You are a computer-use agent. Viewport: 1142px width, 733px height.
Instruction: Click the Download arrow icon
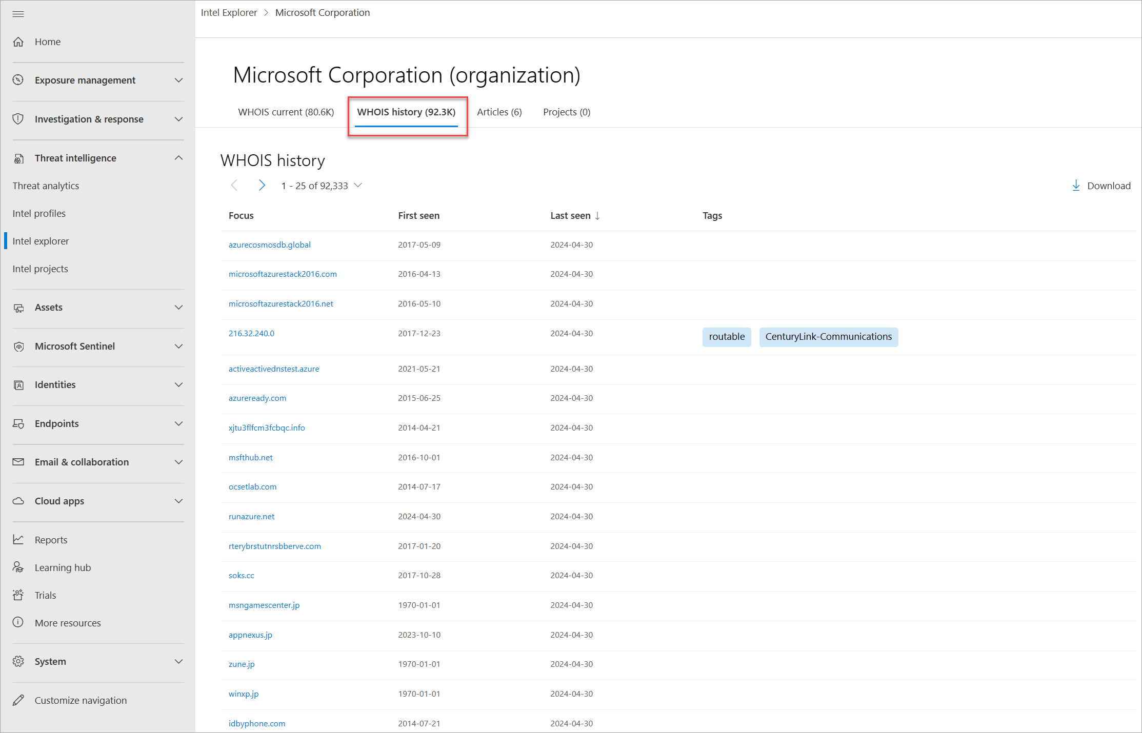pos(1076,186)
